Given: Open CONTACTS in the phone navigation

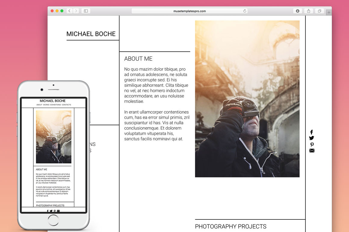Looking at the screenshot, I should (x=66, y=105).
